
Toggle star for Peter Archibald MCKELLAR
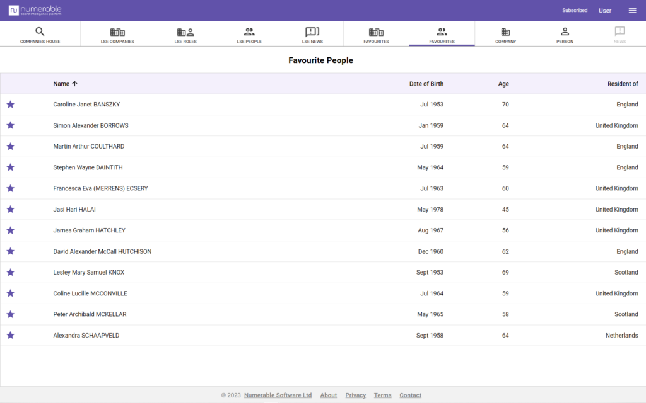click(11, 314)
